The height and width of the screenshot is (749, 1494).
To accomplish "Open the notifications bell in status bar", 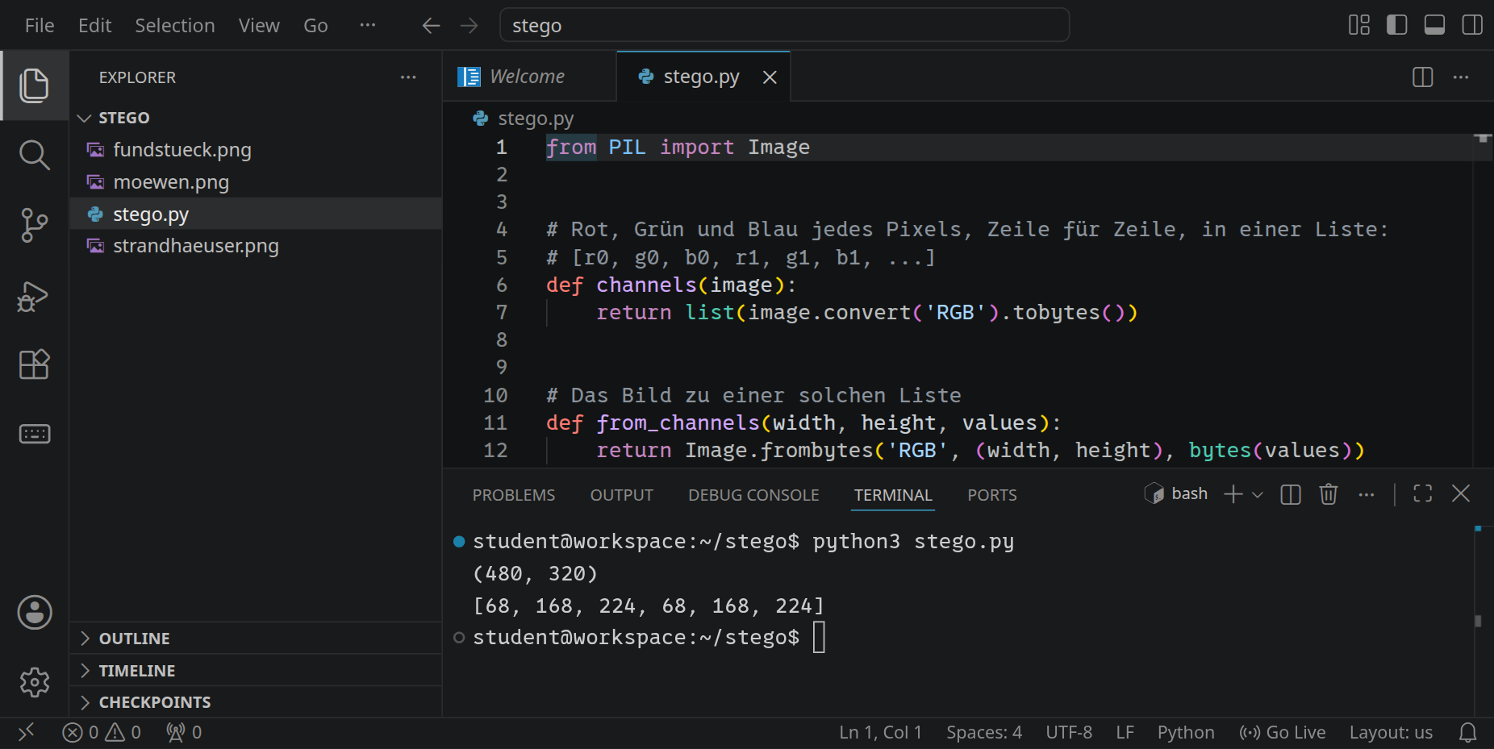I will coord(1467,732).
